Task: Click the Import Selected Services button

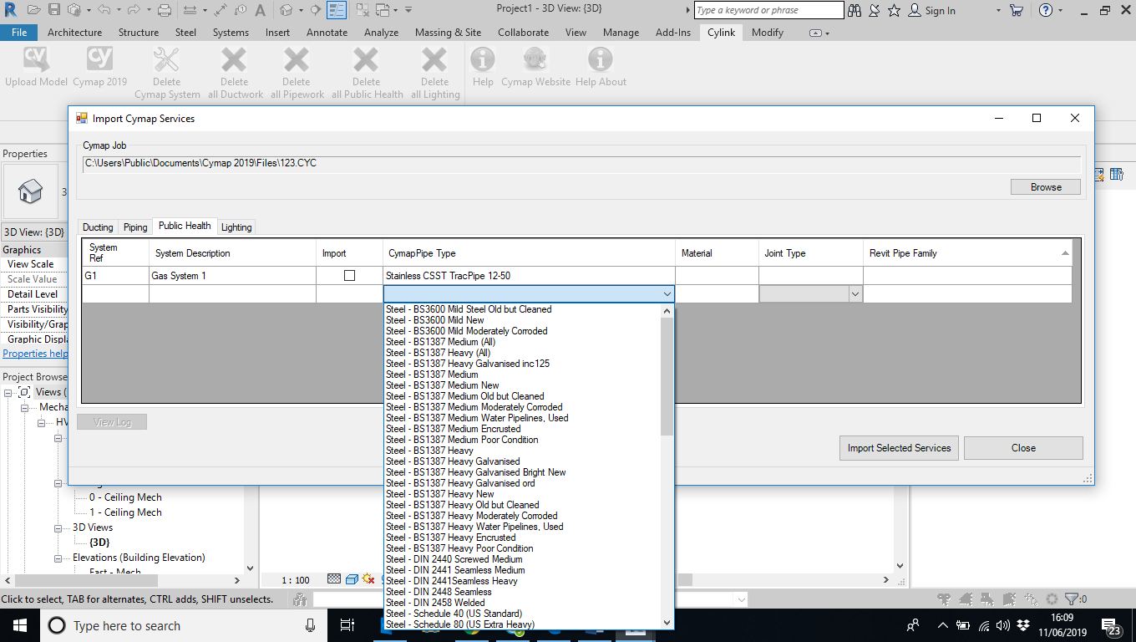Action: pos(899,448)
